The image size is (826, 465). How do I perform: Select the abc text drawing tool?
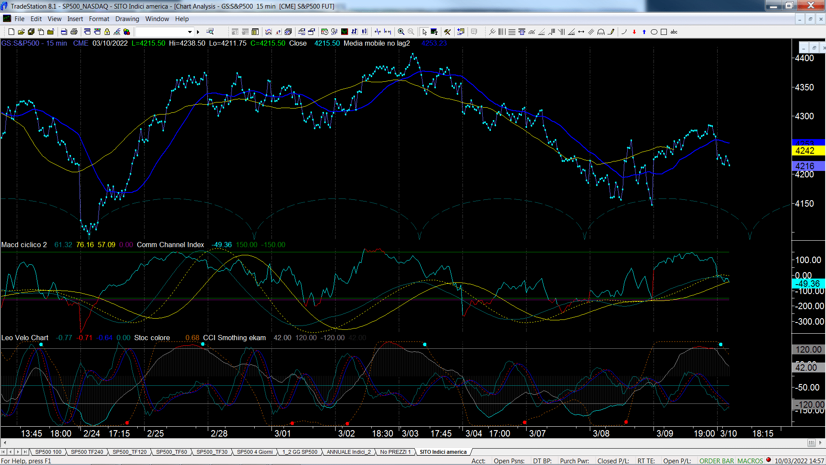click(674, 32)
